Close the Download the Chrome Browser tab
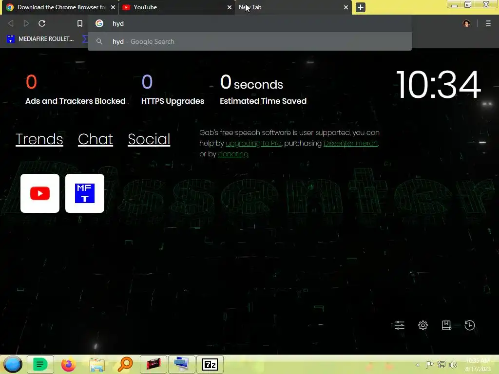Screen dimensions: 499x374 (x=113, y=7)
